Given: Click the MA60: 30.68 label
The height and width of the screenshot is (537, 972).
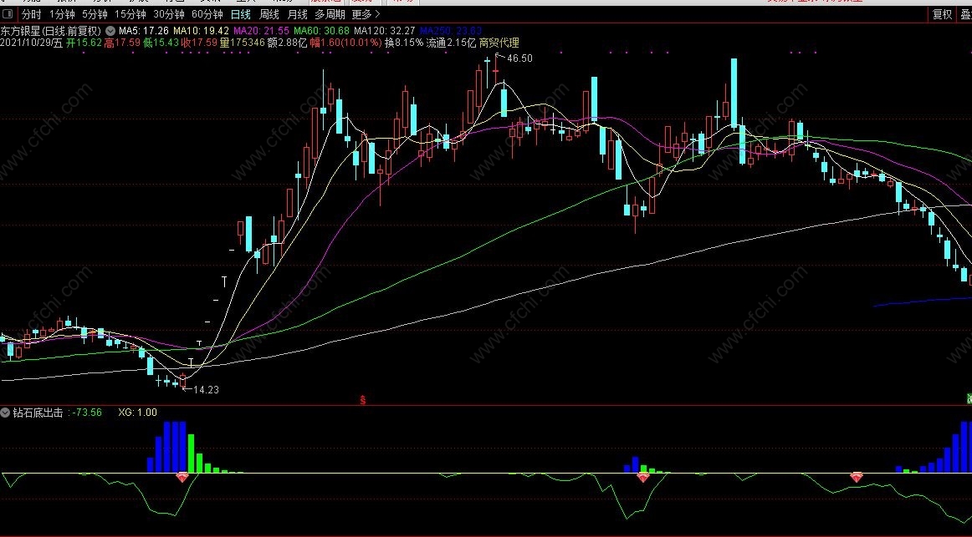Looking at the screenshot, I should pyautogui.click(x=322, y=30).
